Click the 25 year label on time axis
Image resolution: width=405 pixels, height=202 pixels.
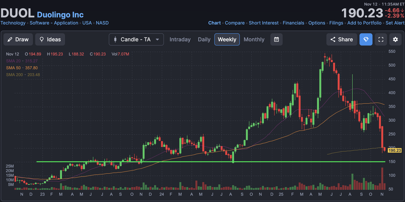pyautogui.click(x=281, y=195)
